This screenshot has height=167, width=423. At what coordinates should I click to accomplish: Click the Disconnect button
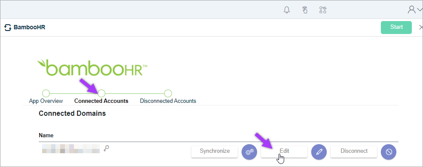click(x=354, y=152)
